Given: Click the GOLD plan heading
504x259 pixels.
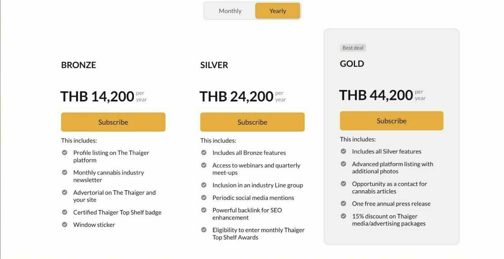Looking at the screenshot, I should (352, 64).
